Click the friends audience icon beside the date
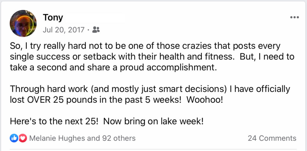The image size is (307, 151). (96, 30)
